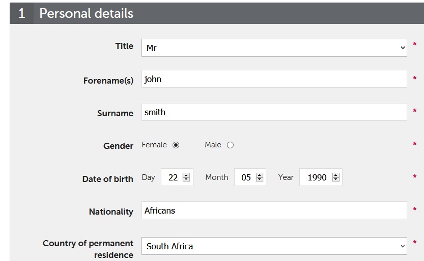The height and width of the screenshot is (261, 424).
Task: Click into the Day number field
Action: pyautogui.click(x=172, y=177)
